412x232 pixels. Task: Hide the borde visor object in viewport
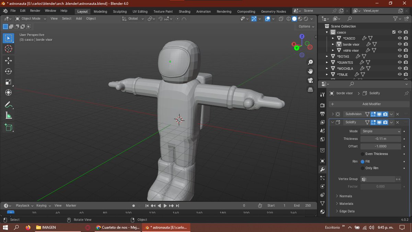400,44
